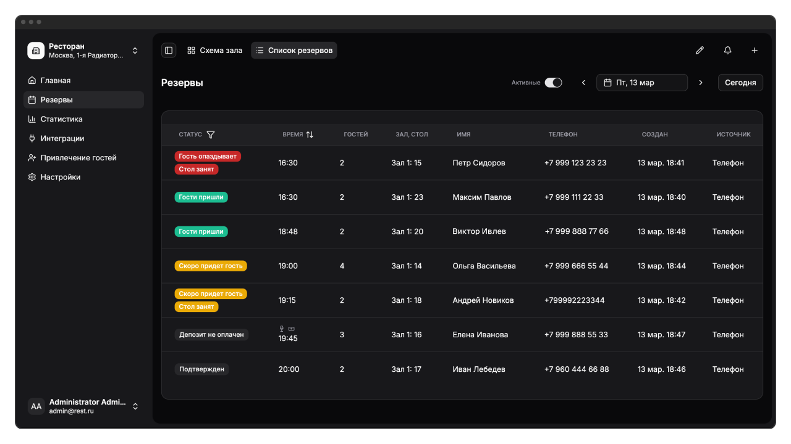Toggle the Активные switch
The image size is (791, 444).
[x=553, y=83]
